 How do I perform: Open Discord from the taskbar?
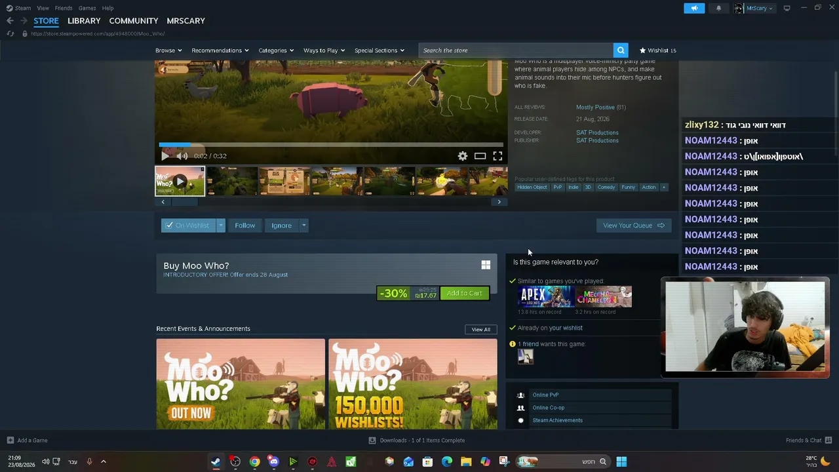point(273,462)
